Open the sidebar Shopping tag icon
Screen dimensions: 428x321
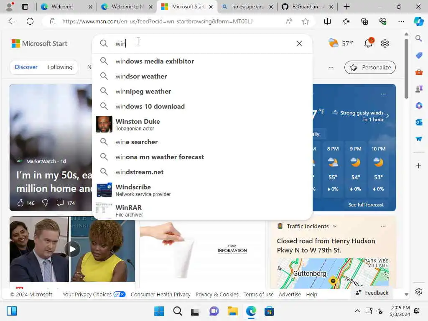click(419, 55)
